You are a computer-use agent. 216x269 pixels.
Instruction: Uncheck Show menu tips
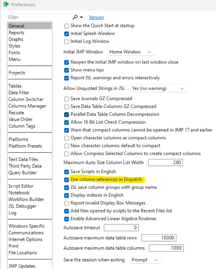[x=66, y=70]
